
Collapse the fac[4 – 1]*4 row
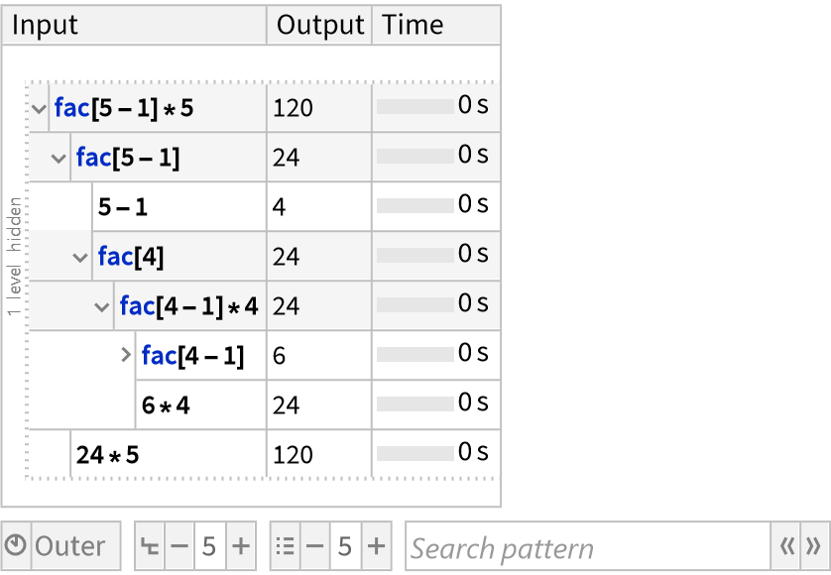(101, 306)
